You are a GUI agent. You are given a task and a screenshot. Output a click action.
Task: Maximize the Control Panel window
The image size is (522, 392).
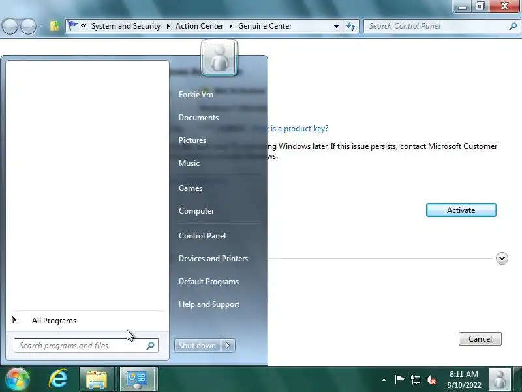pyautogui.click(x=480, y=6)
